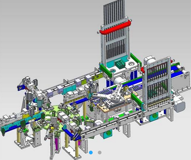
Task: Open the 3D machine assembly image
Action: pyautogui.click(x=95, y=80)
